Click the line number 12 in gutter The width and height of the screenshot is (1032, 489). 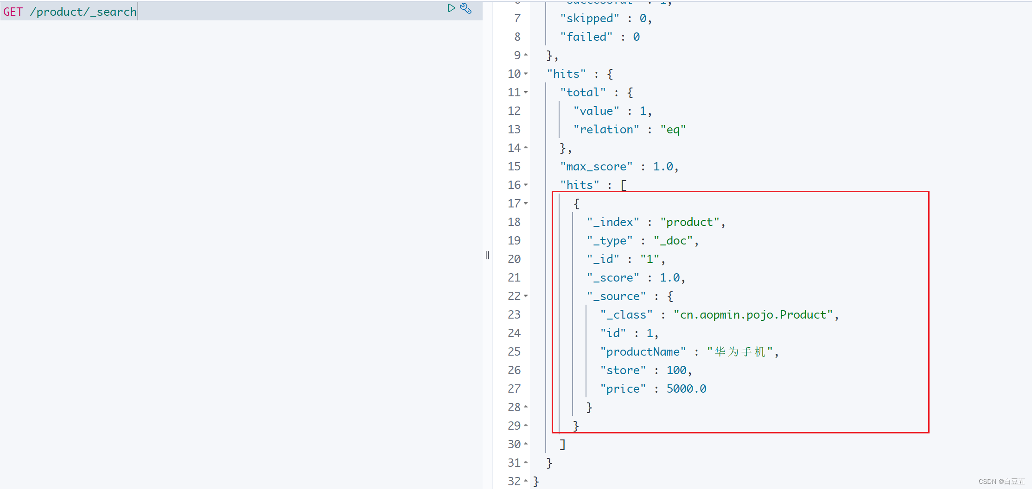[x=514, y=111]
